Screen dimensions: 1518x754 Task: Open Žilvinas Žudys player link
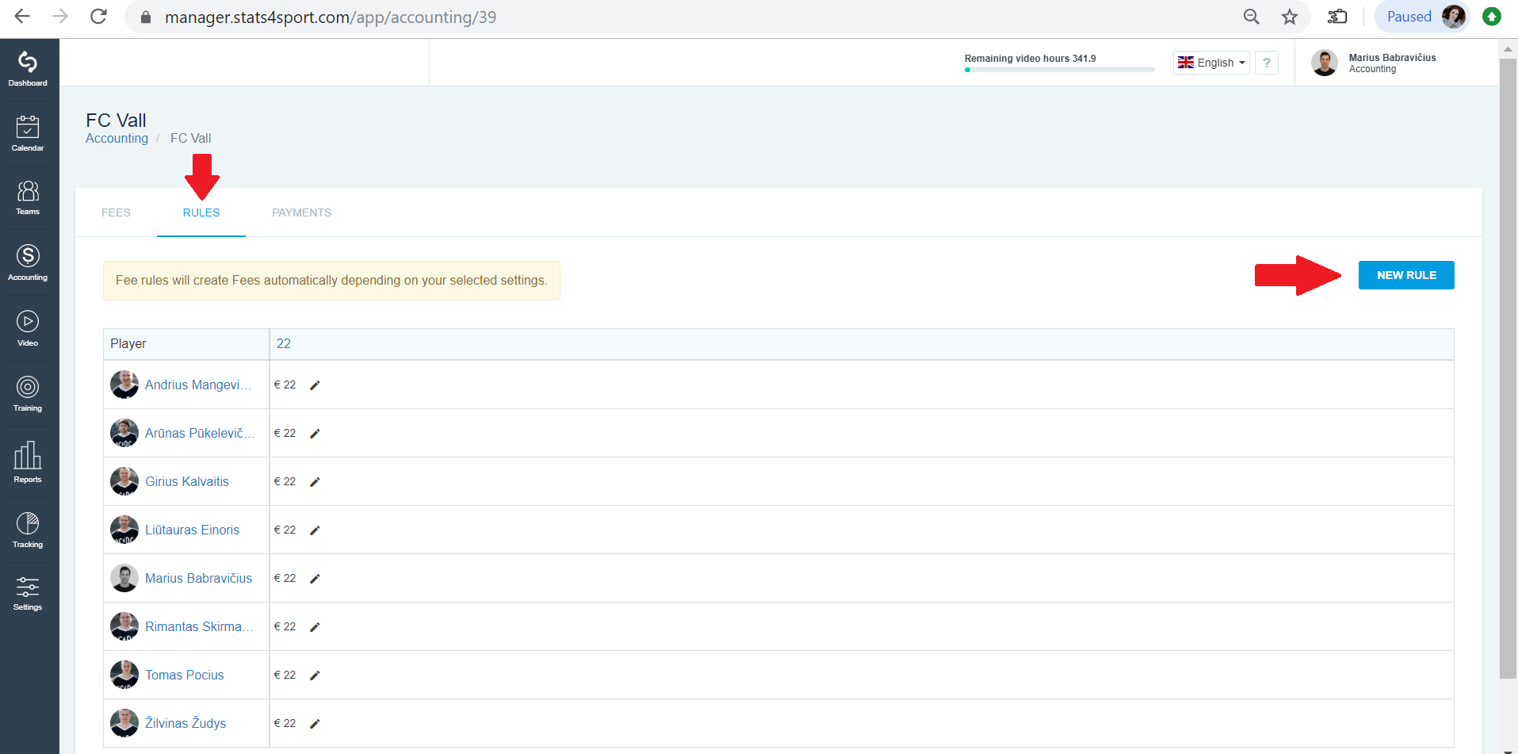coord(185,723)
